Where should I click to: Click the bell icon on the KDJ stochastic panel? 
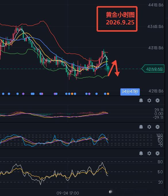[x=141, y=127]
